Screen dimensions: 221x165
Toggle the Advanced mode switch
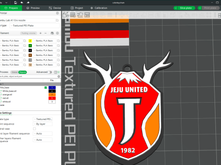click(x=50, y=72)
